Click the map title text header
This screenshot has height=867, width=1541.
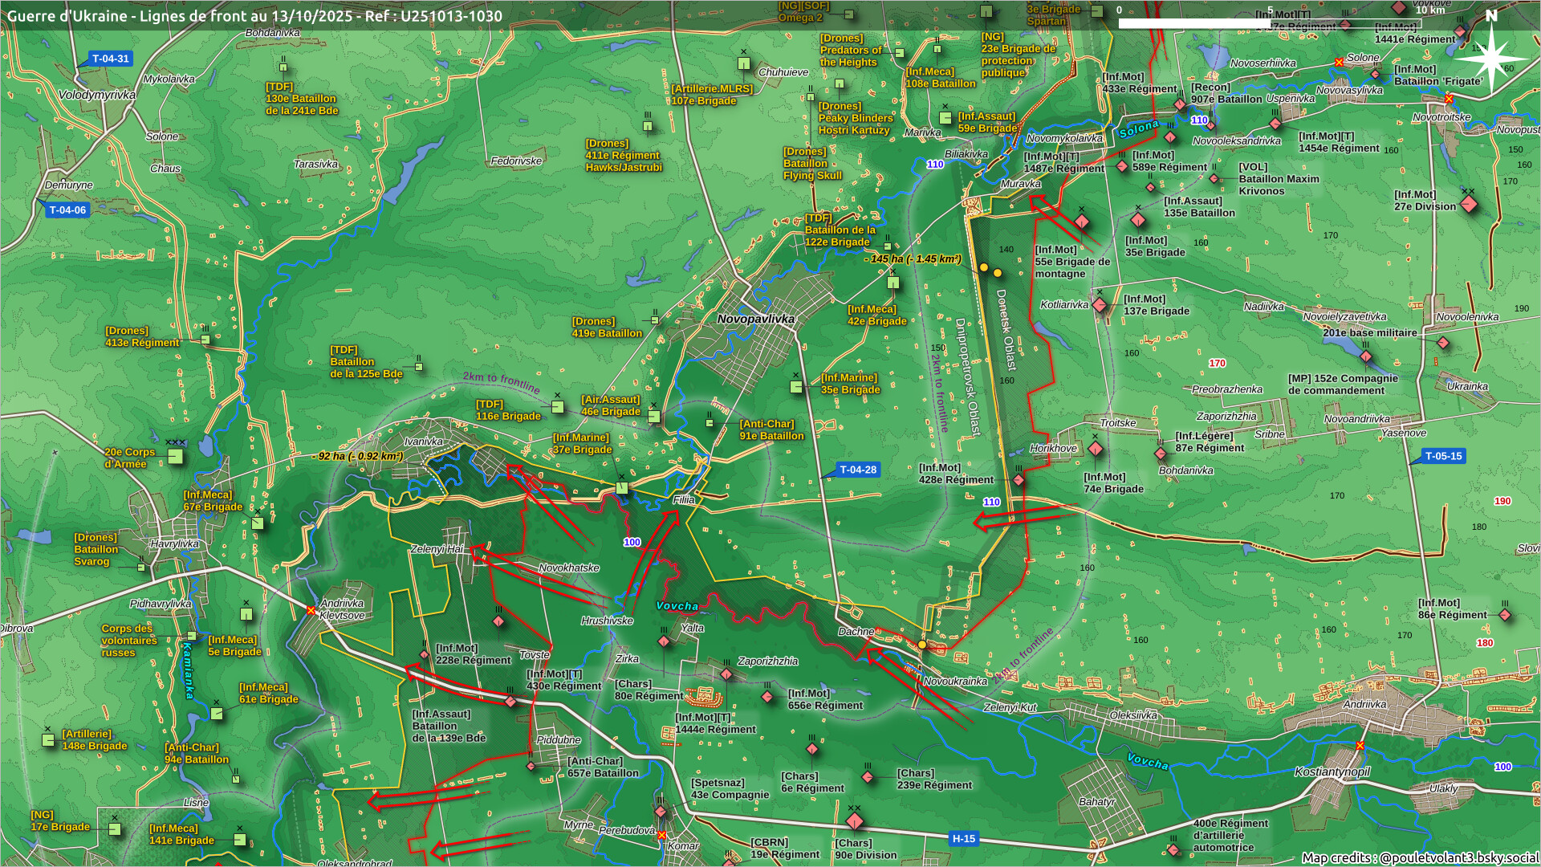pyautogui.click(x=254, y=16)
